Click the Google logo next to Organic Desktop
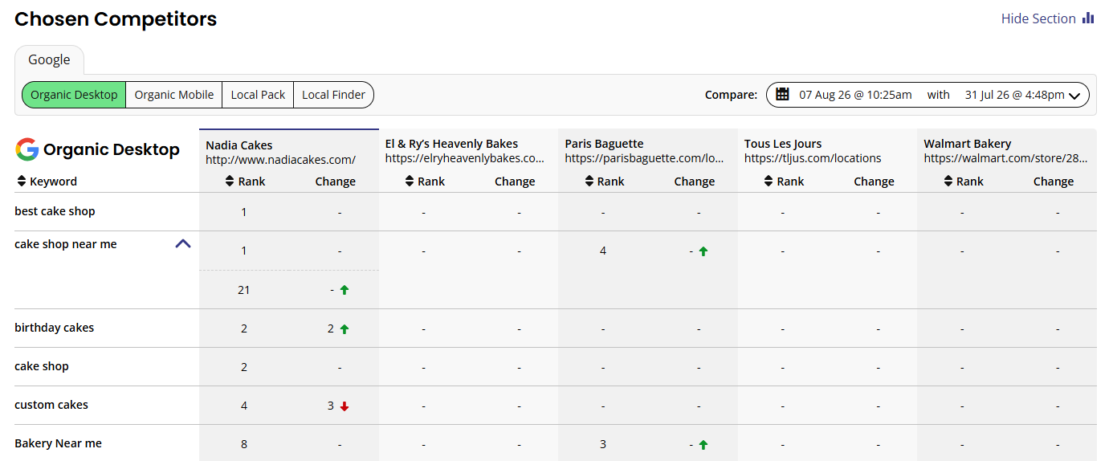 (x=26, y=149)
